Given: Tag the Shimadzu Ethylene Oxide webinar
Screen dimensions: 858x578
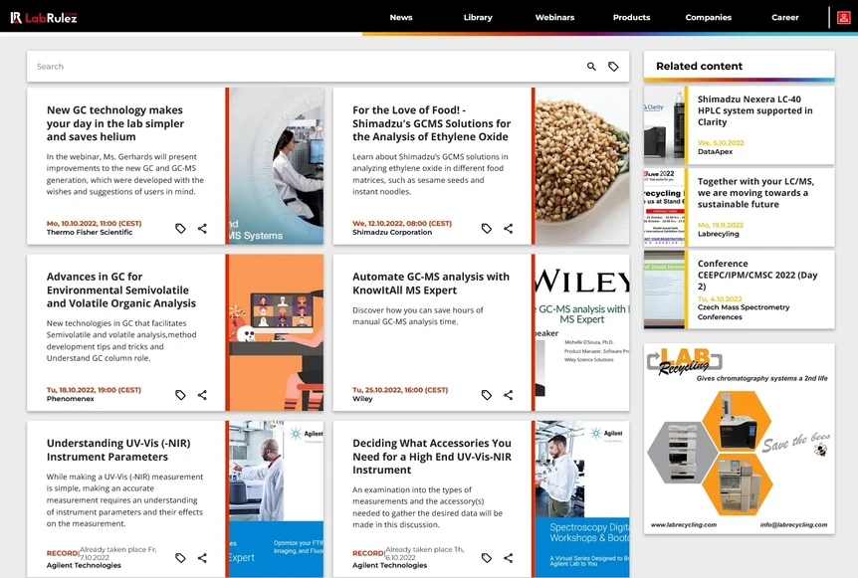Looking at the screenshot, I should pos(487,229).
